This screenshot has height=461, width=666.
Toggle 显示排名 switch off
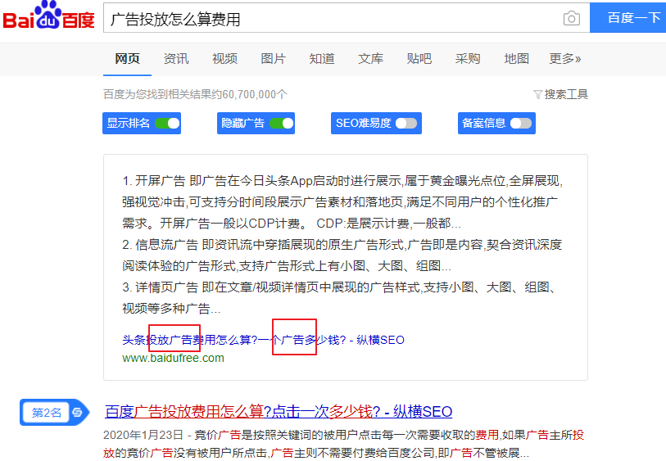tap(166, 124)
